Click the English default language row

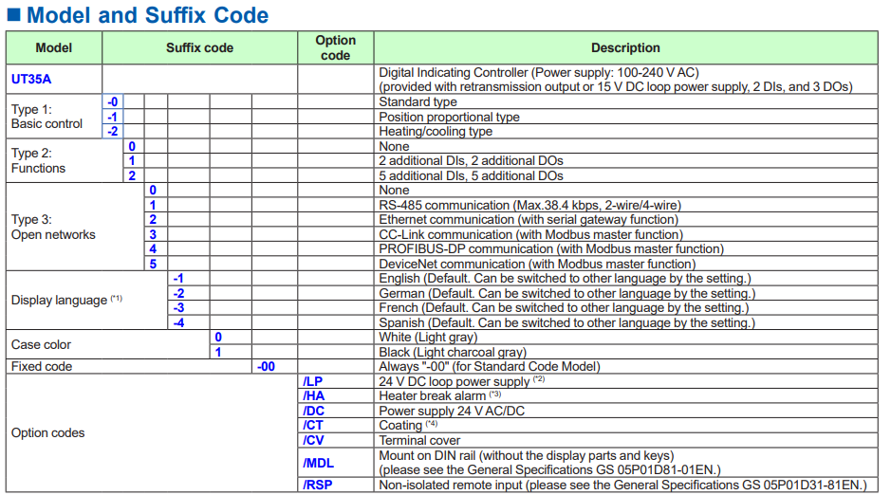coord(565,278)
